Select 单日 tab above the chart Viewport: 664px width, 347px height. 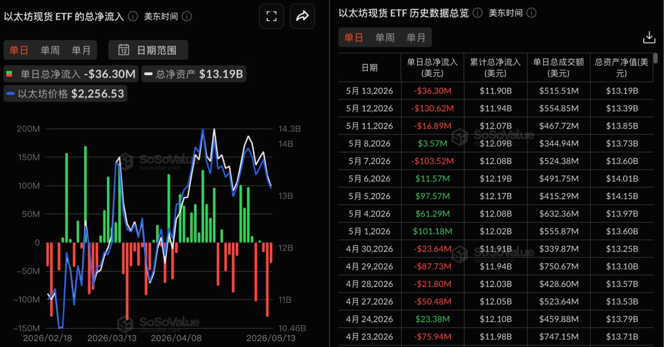pos(19,50)
